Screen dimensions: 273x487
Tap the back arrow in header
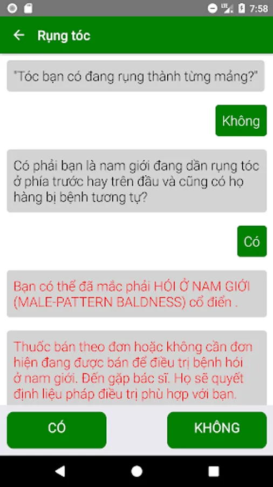tap(19, 35)
